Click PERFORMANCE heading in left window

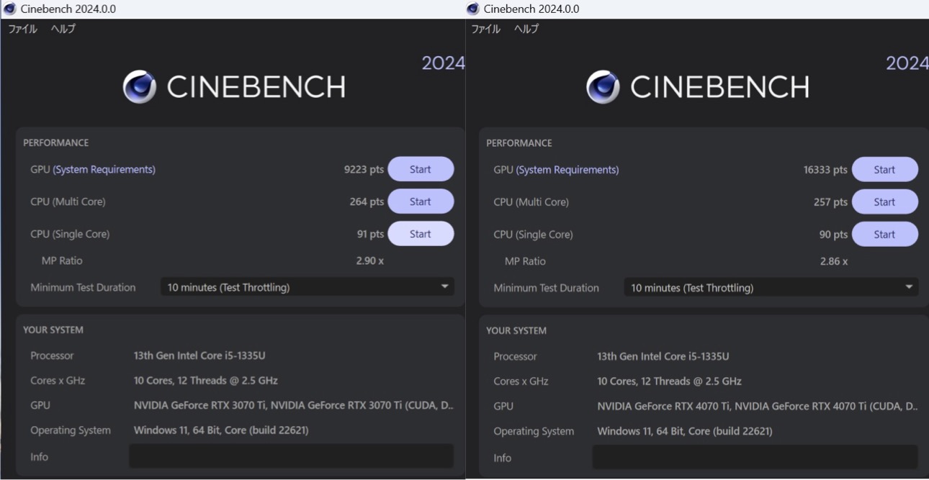pos(55,142)
